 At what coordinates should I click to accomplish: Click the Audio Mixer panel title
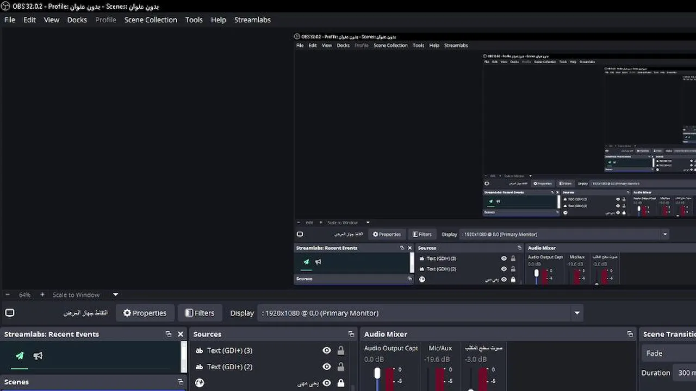click(386, 334)
